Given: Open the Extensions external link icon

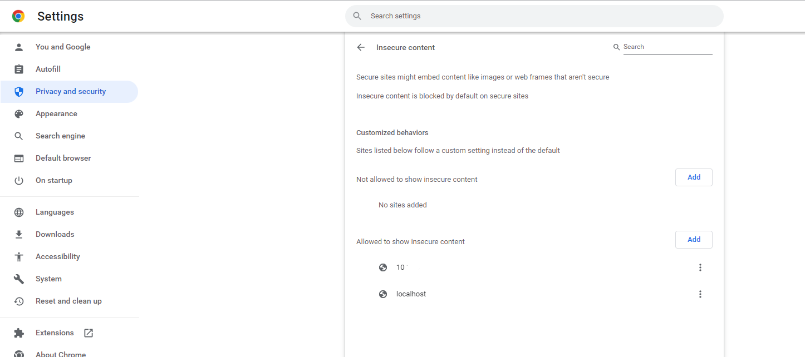Looking at the screenshot, I should tap(89, 333).
